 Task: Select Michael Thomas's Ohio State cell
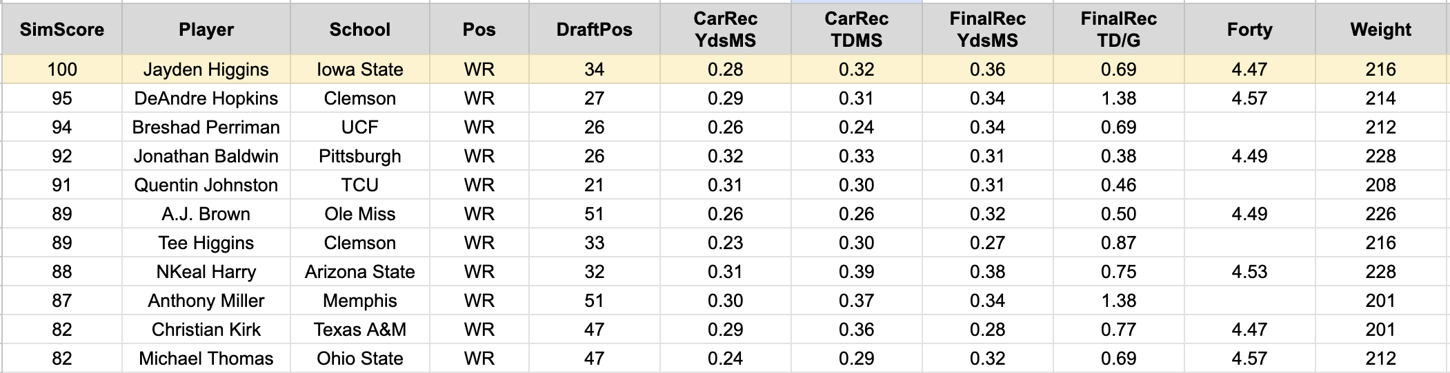[360, 359]
